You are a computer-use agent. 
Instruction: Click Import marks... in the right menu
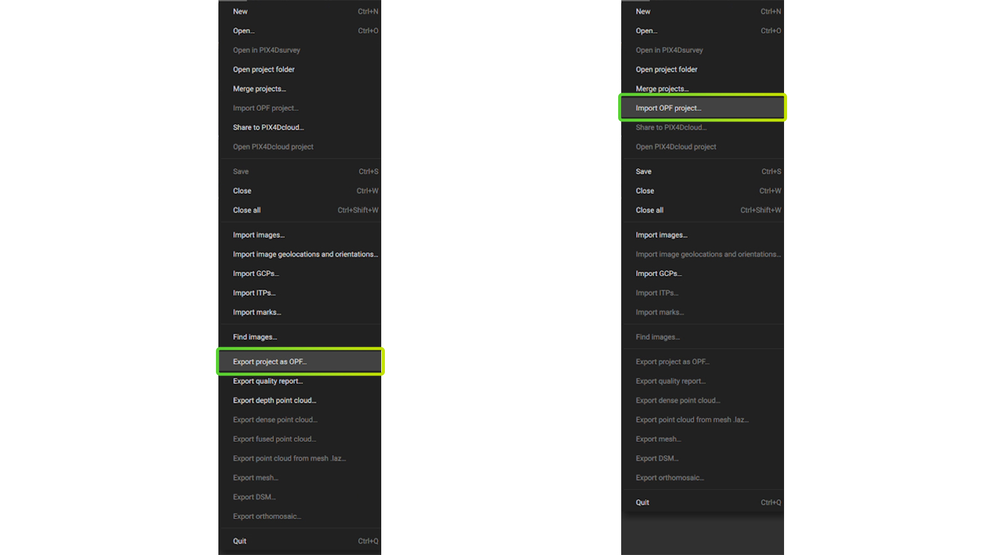click(703, 312)
